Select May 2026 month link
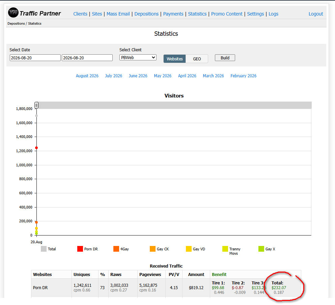 pyautogui.click(x=163, y=76)
